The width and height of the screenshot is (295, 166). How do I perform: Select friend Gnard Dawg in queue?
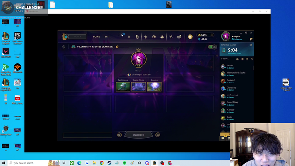click(236, 103)
